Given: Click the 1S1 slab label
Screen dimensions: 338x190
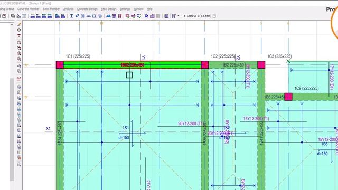Looking at the screenshot, I should [x=126, y=128].
